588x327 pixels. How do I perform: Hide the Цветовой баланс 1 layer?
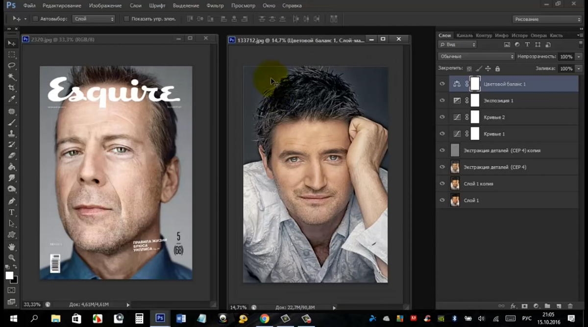(x=442, y=84)
